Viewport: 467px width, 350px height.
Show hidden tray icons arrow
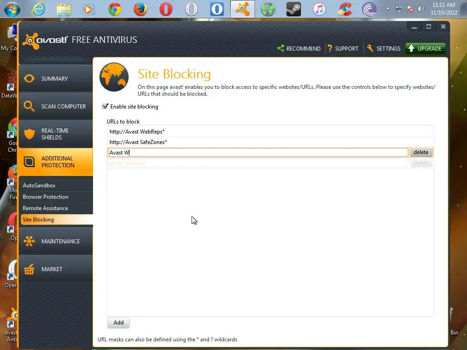388,9
